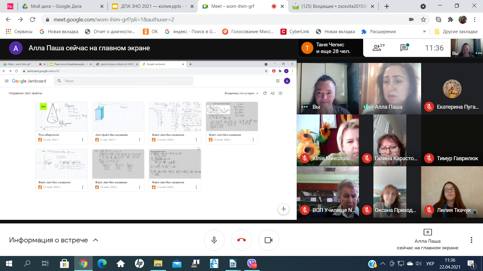This screenshot has height=271, width=483.
Task: Toggle Windows input language УКР
Action: 430,264
